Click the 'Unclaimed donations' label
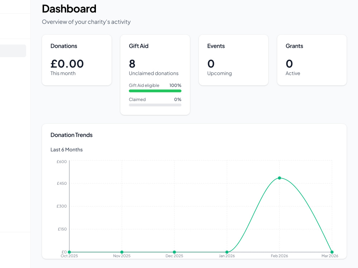Image resolution: width=358 pixels, height=268 pixels. [x=154, y=73]
